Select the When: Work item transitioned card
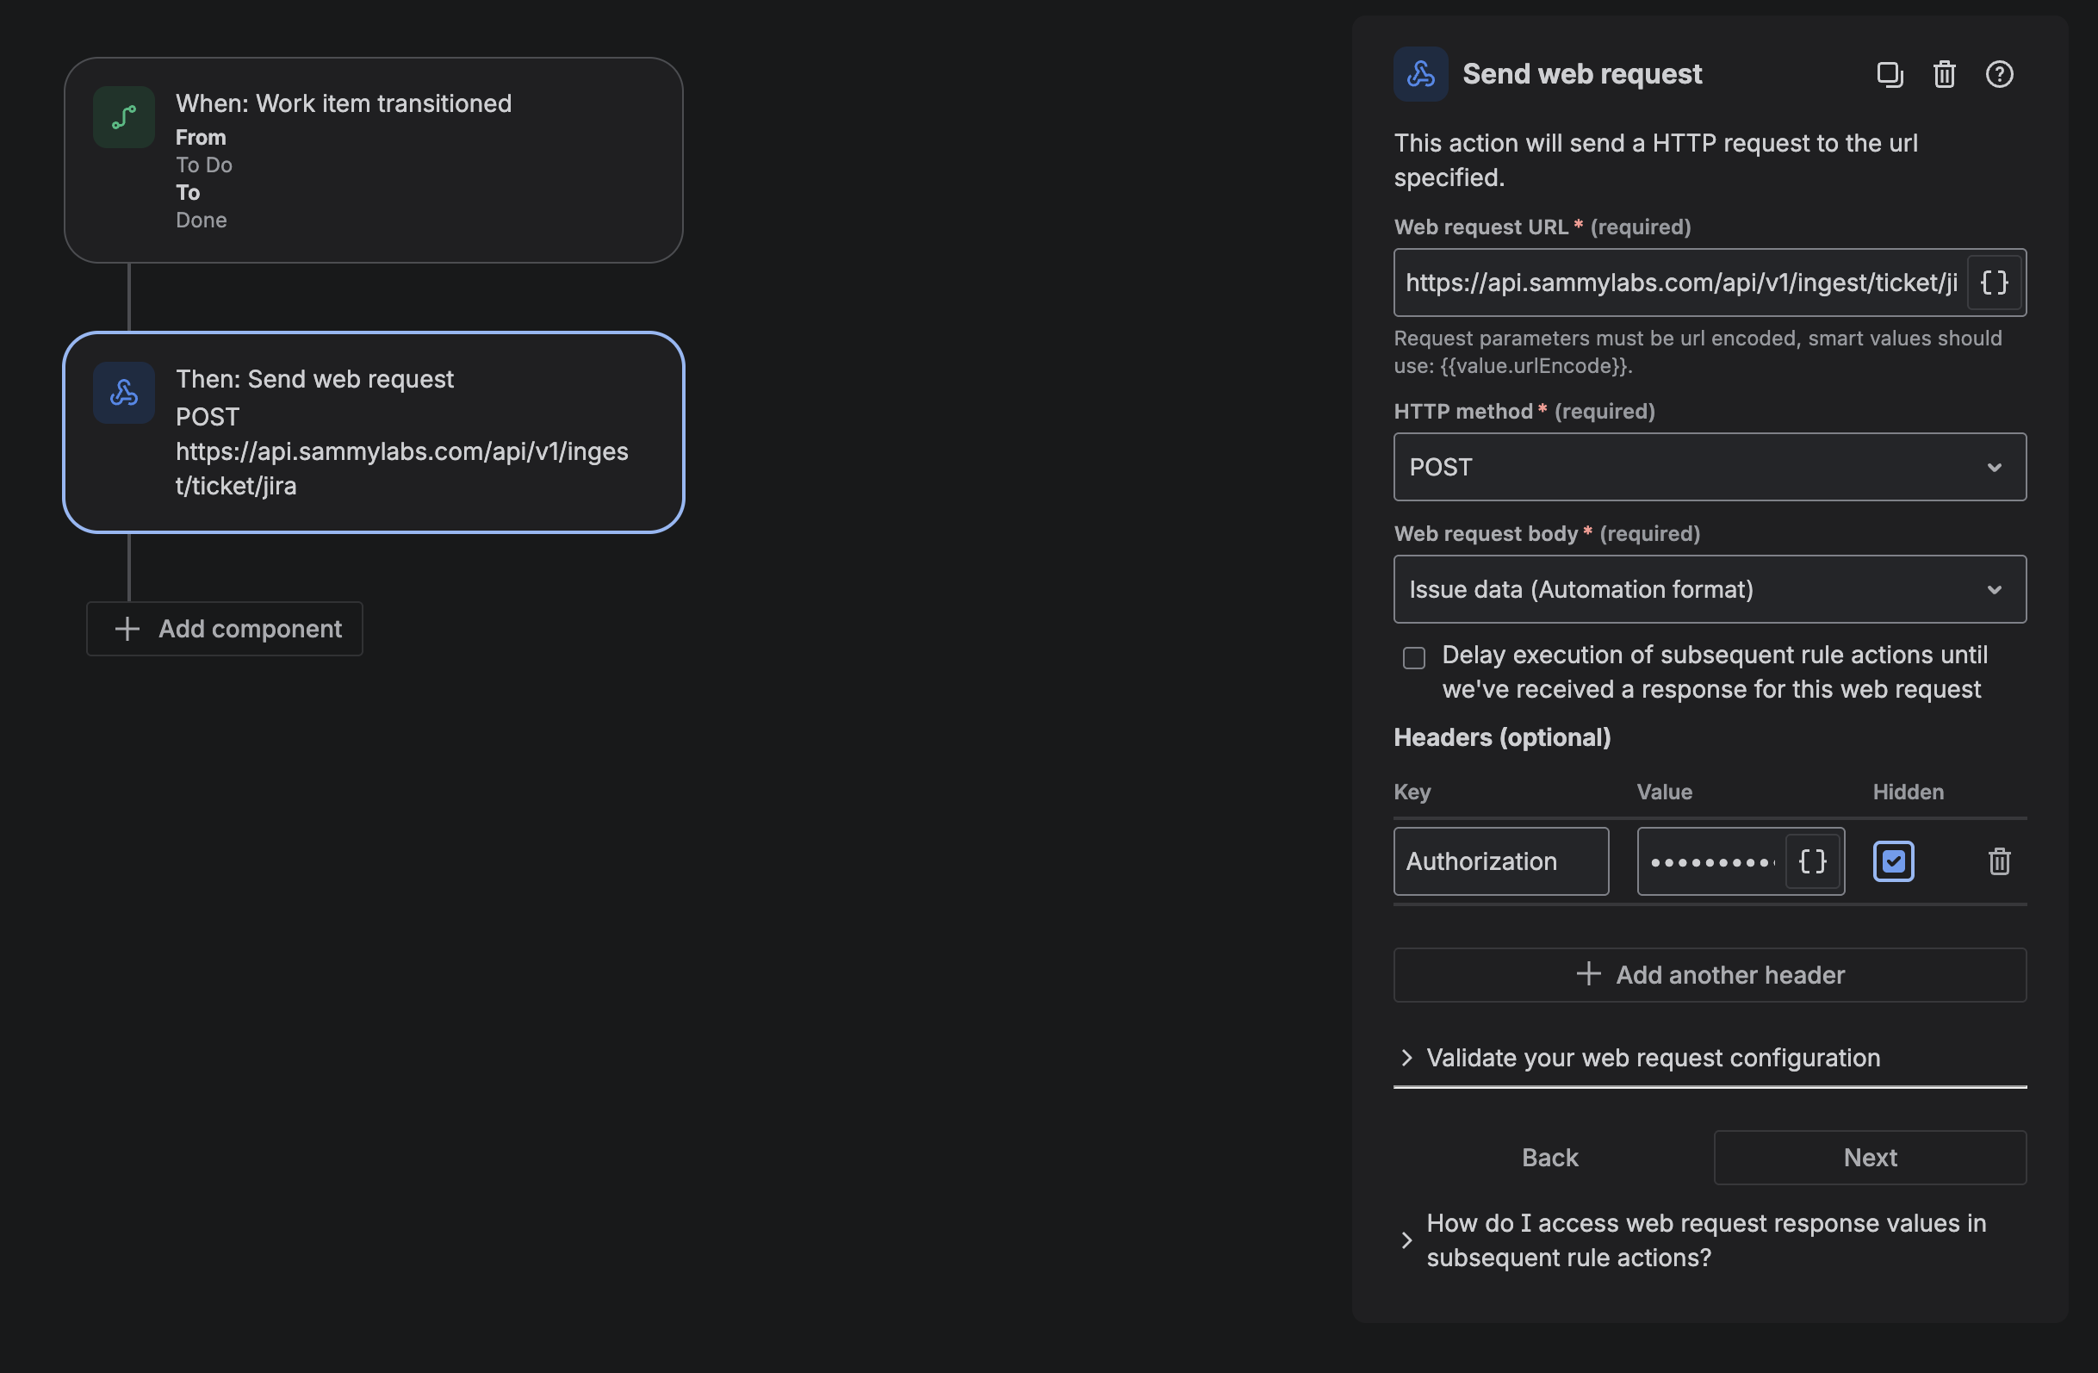The width and height of the screenshot is (2098, 1373). point(373,159)
